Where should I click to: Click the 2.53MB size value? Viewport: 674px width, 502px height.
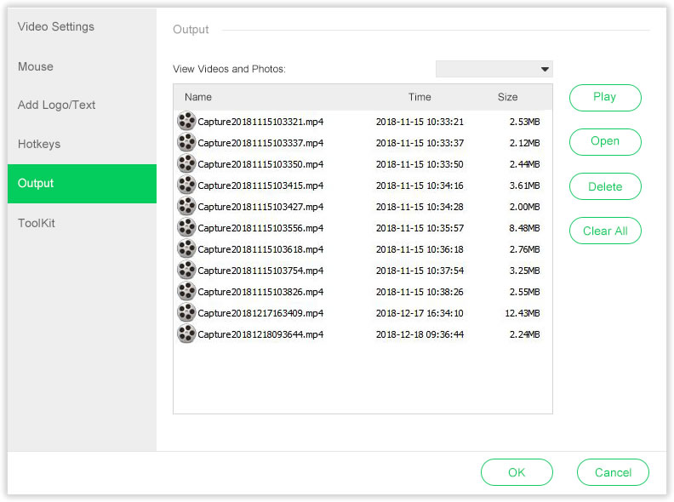(524, 122)
